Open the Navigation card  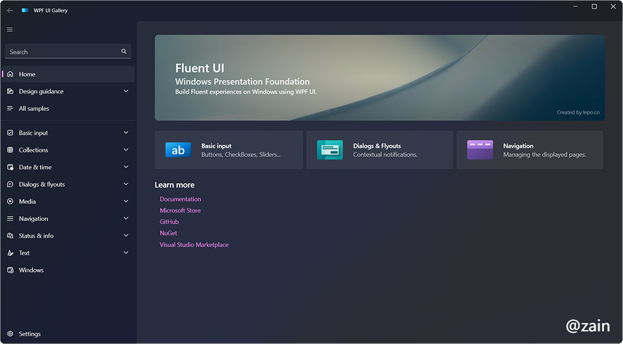click(x=530, y=150)
